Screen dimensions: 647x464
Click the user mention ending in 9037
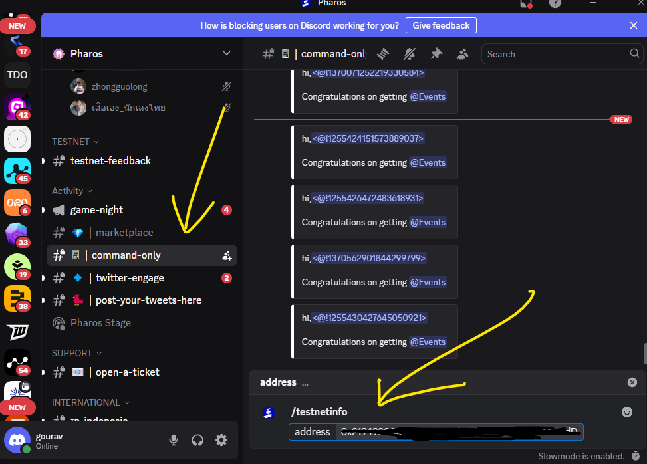click(x=368, y=138)
